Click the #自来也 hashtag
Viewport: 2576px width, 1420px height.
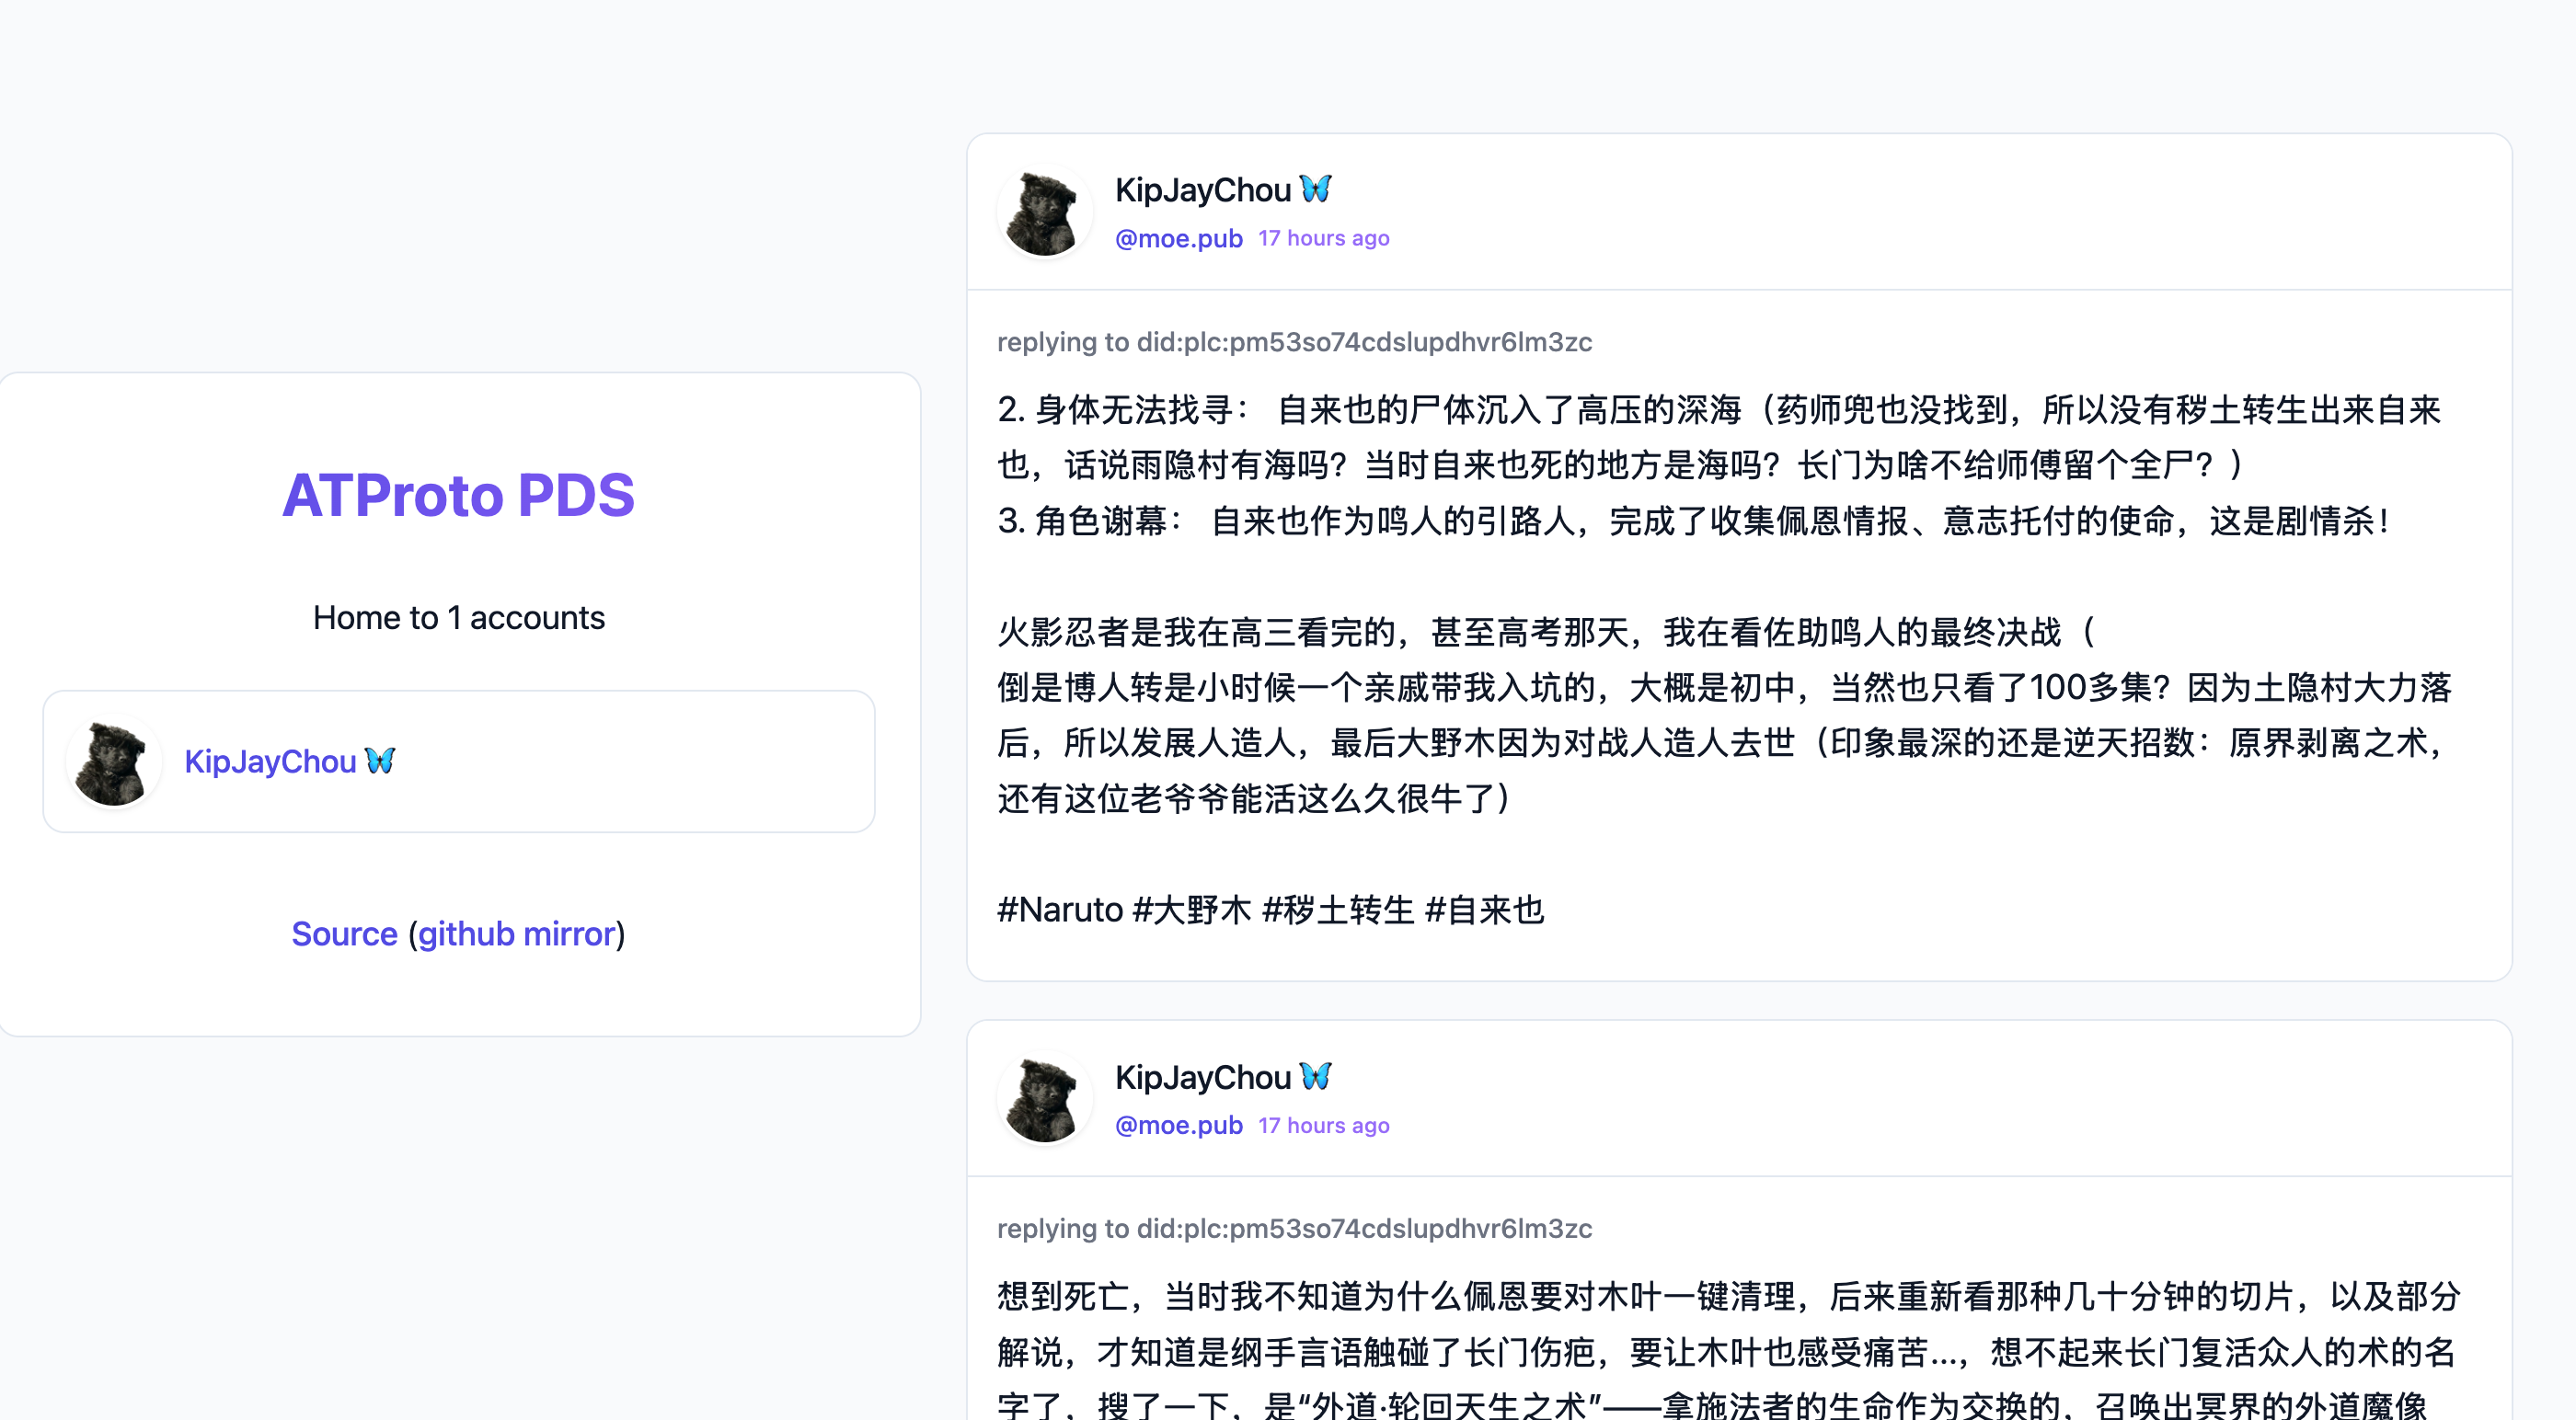tap(1484, 910)
